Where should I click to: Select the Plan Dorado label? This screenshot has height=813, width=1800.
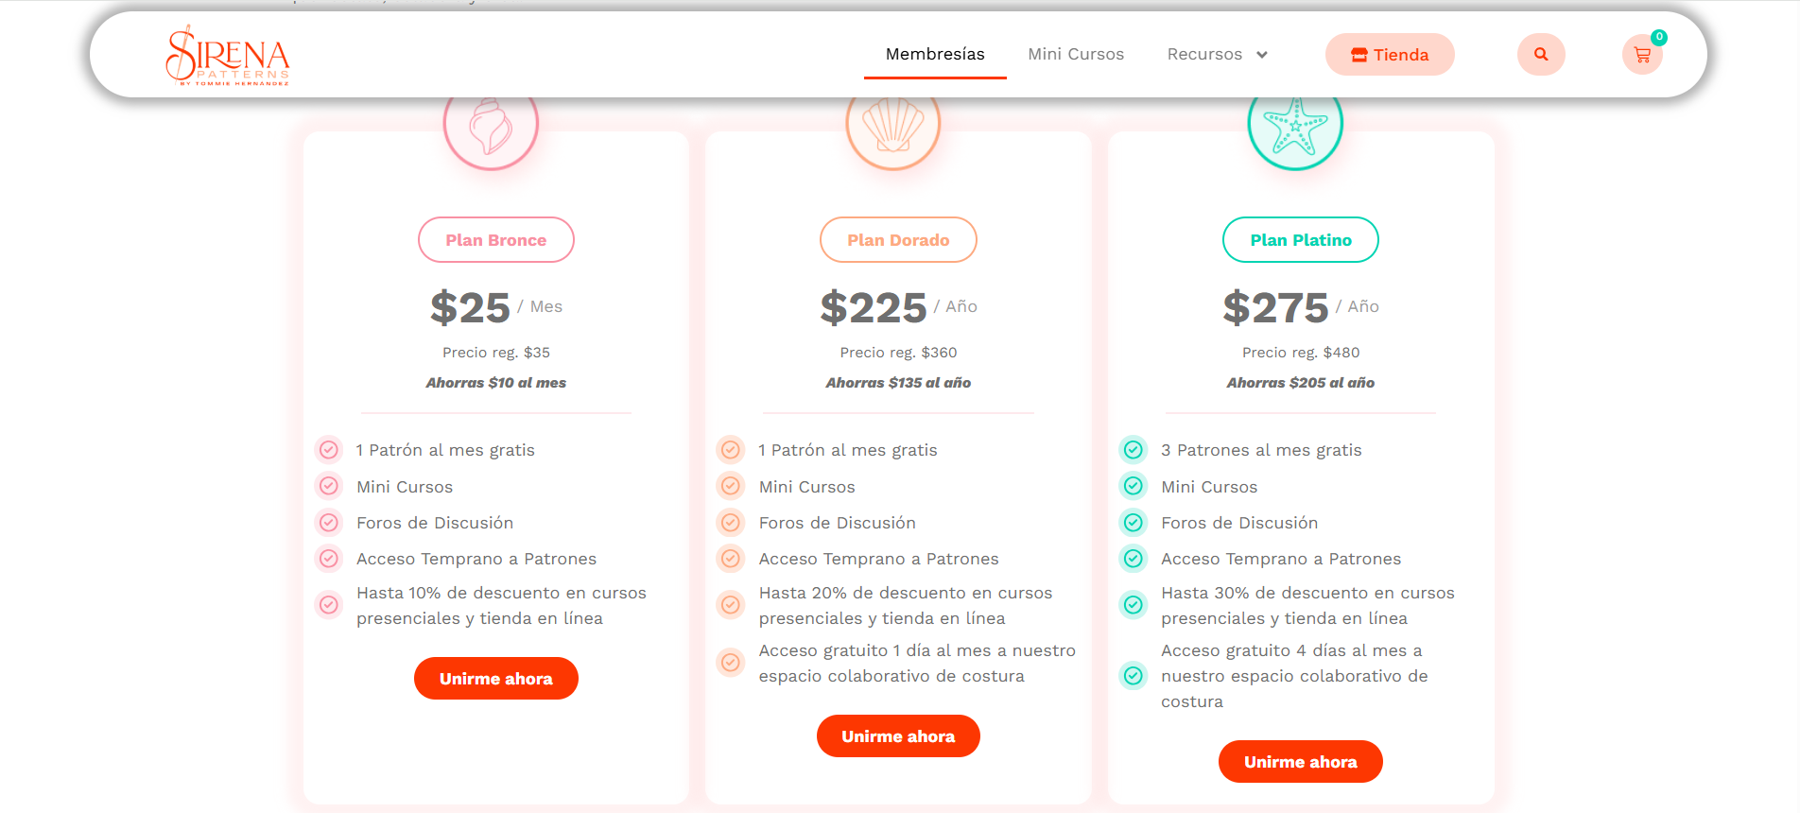(x=898, y=240)
